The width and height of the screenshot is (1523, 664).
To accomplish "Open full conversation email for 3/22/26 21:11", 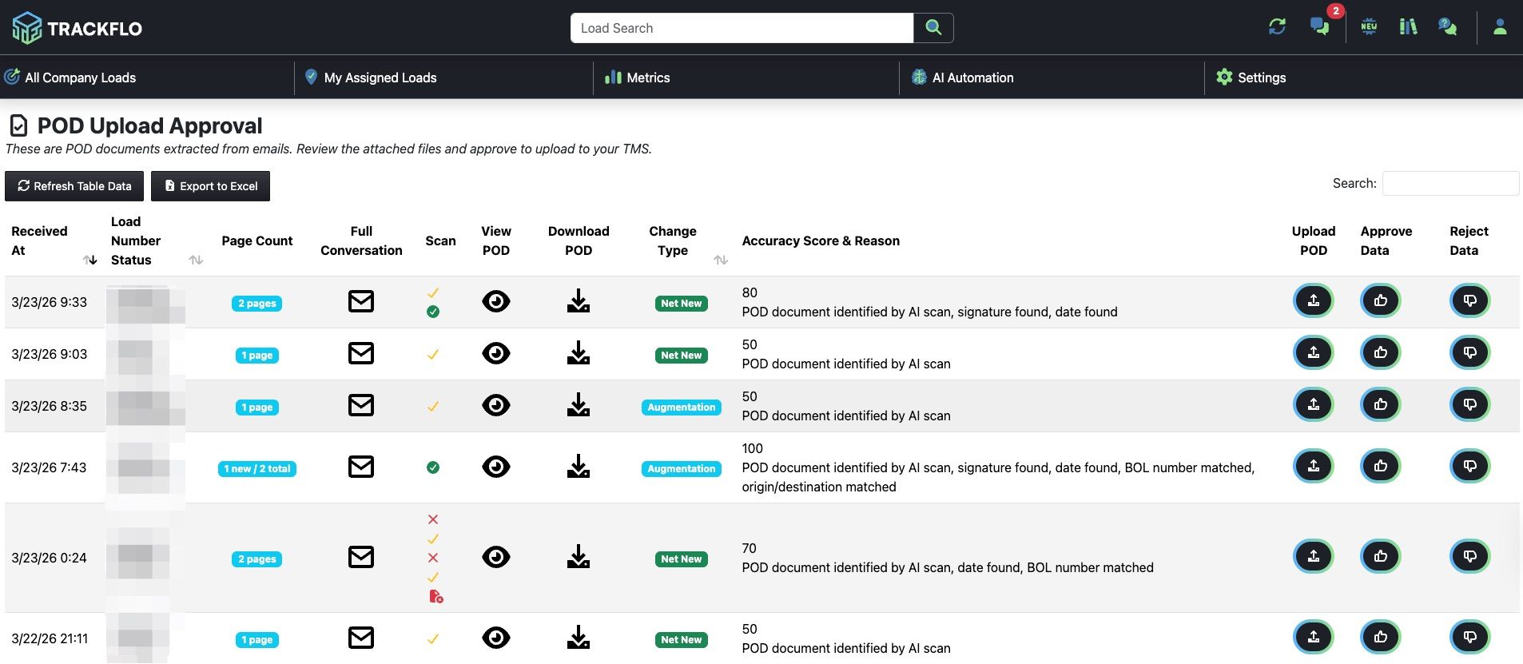I will [361, 638].
